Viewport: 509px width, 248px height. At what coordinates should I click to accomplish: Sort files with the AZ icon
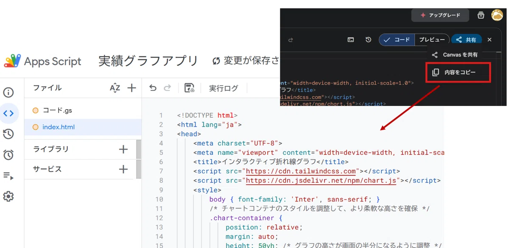click(x=115, y=88)
